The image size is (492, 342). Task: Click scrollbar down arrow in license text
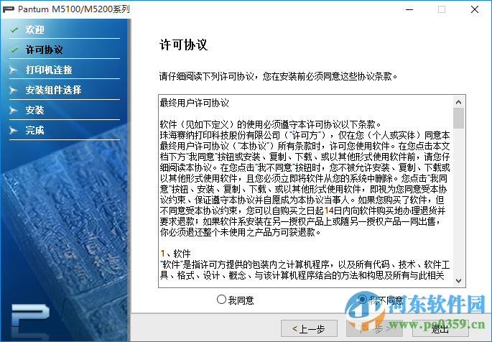click(458, 280)
